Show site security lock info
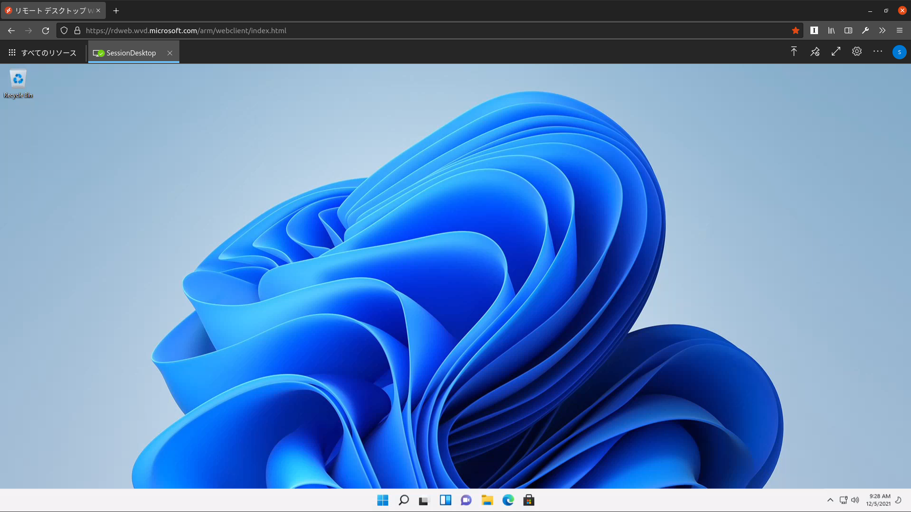This screenshot has height=512, width=911. tap(77, 30)
